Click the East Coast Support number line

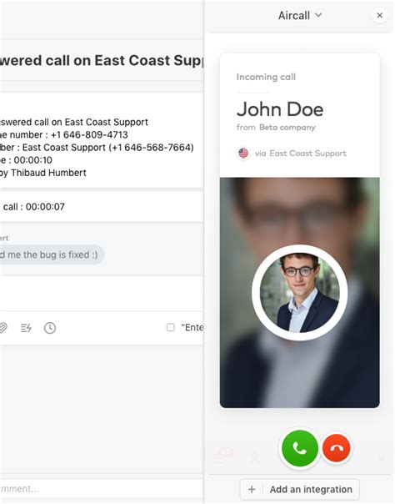(97, 147)
